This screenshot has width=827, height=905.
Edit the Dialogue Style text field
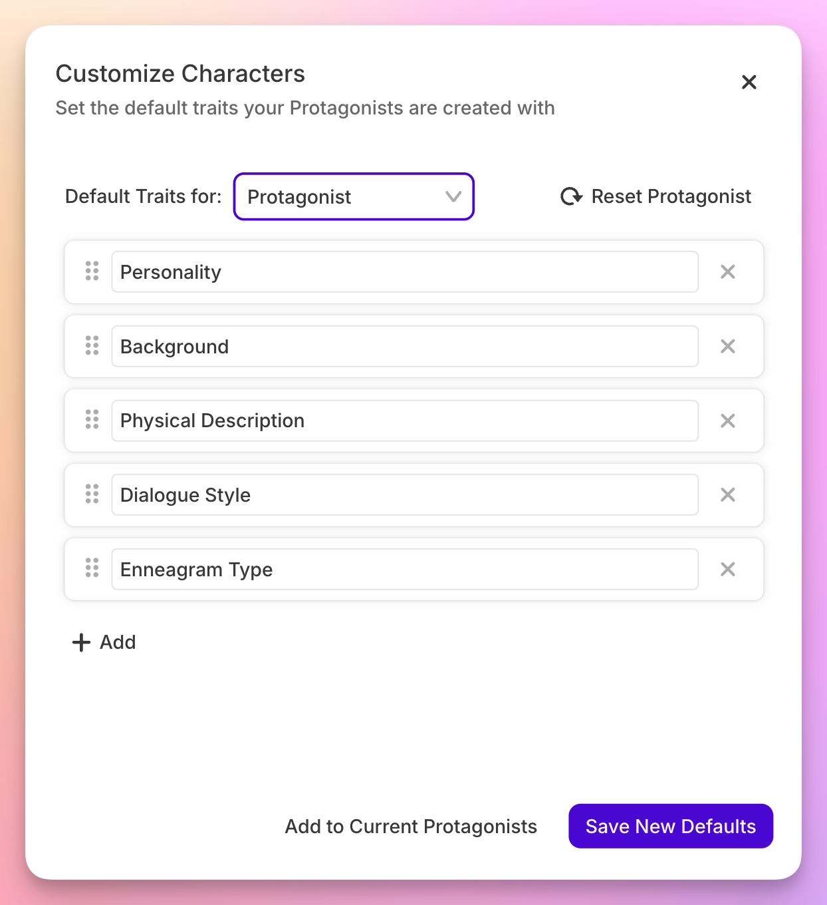tap(404, 494)
